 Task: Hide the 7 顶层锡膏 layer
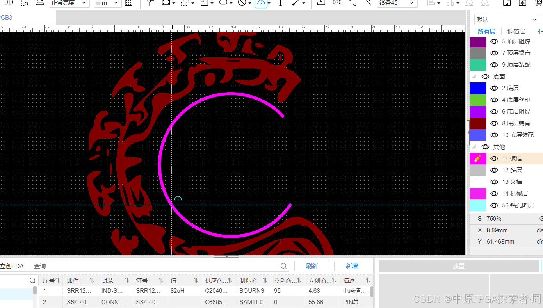tap(494, 53)
